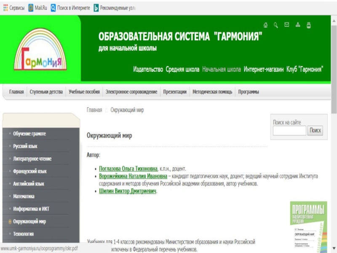Open the Издательство header link
The height and width of the screenshot is (253, 337).
pos(148,69)
